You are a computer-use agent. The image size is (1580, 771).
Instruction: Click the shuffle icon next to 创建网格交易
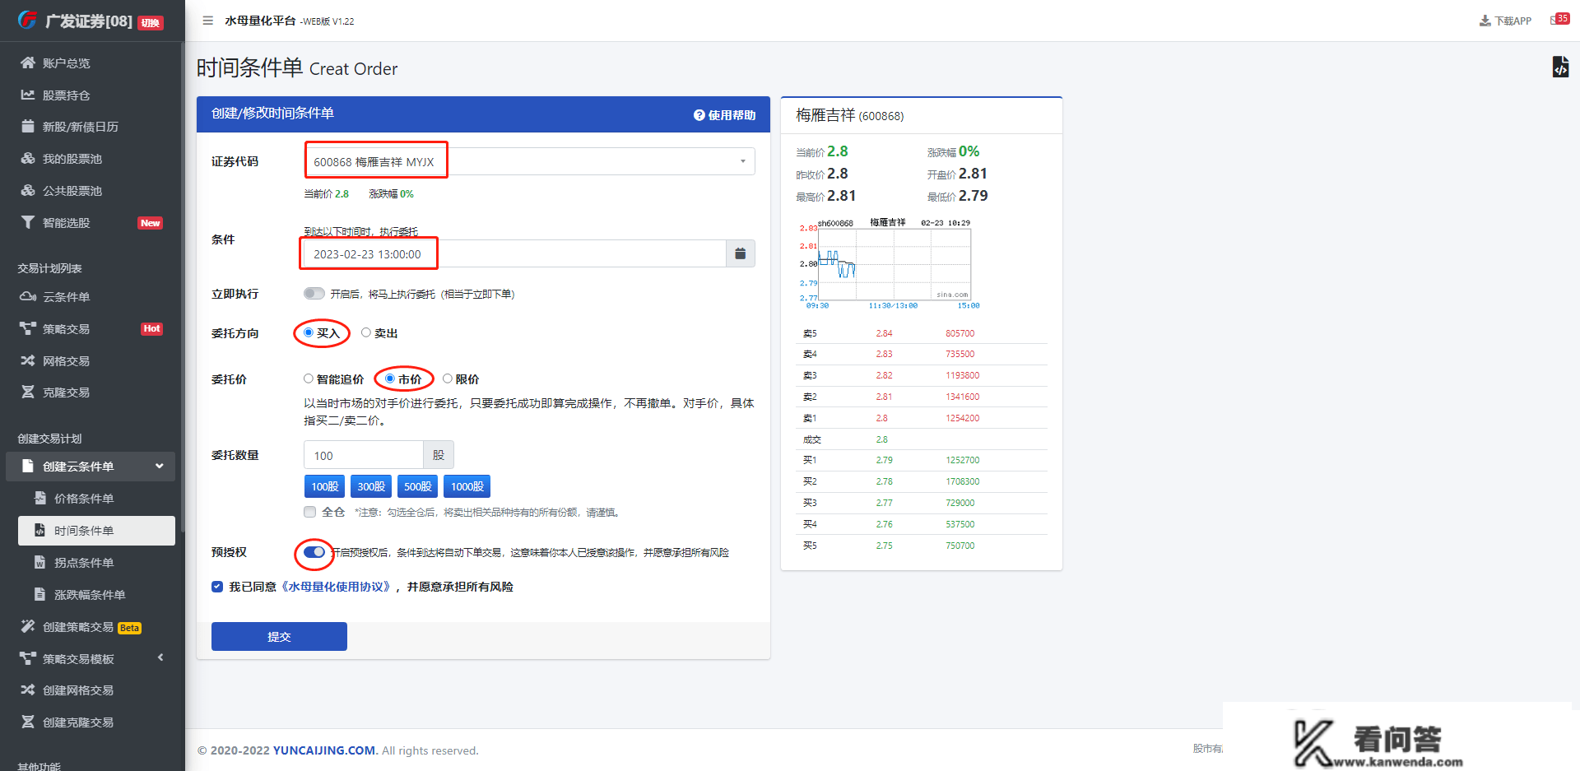[x=28, y=690]
